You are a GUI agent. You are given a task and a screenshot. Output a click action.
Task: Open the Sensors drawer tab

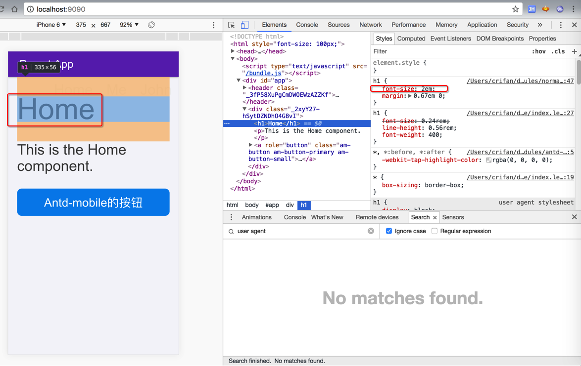pyautogui.click(x=453, y=217)
